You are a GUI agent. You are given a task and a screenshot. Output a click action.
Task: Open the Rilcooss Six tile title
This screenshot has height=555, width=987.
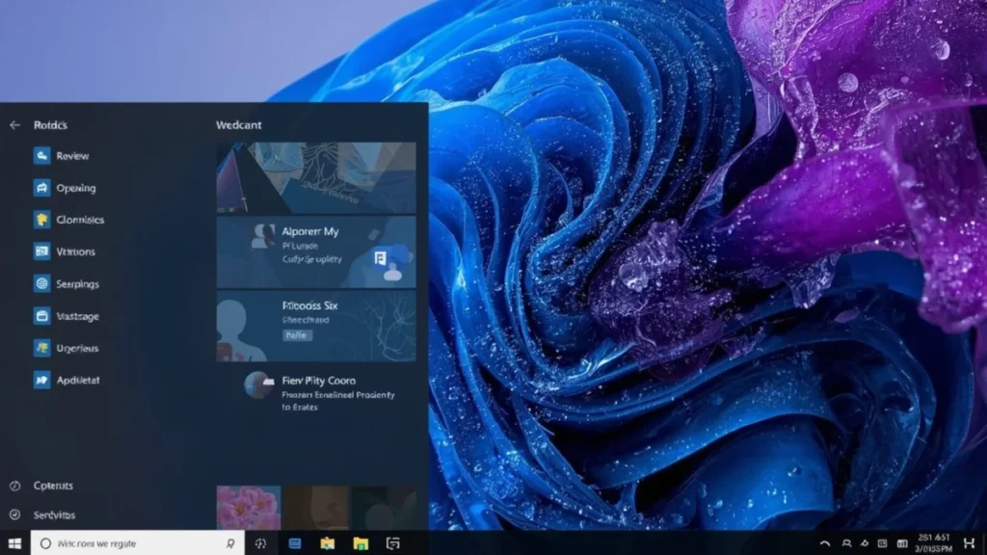[310, 305]
